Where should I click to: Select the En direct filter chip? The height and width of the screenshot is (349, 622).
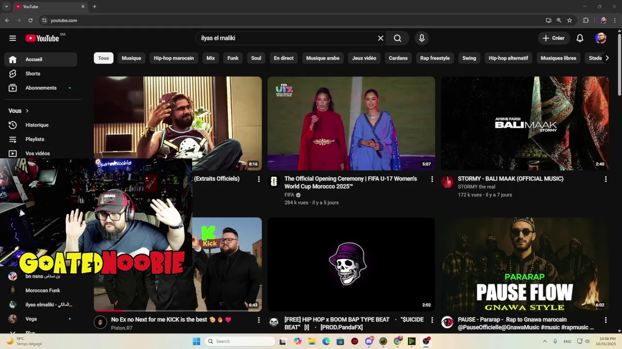click(283, 58)
